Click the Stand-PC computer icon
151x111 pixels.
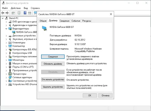(x=6, y=18)
